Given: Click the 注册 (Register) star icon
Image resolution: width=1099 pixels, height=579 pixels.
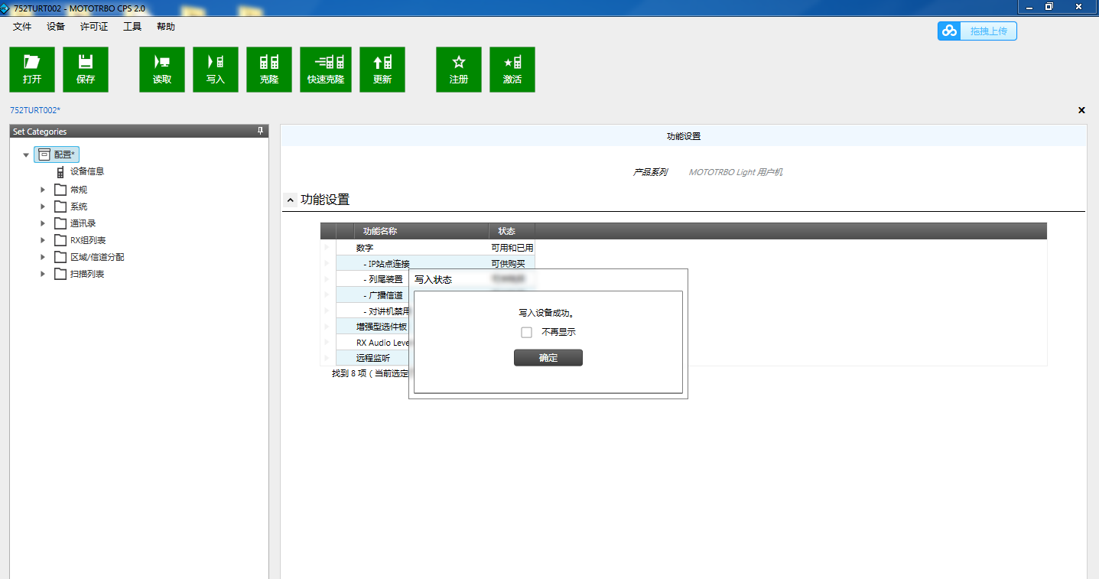Looking at the screenshot, I should coord(459,63).
